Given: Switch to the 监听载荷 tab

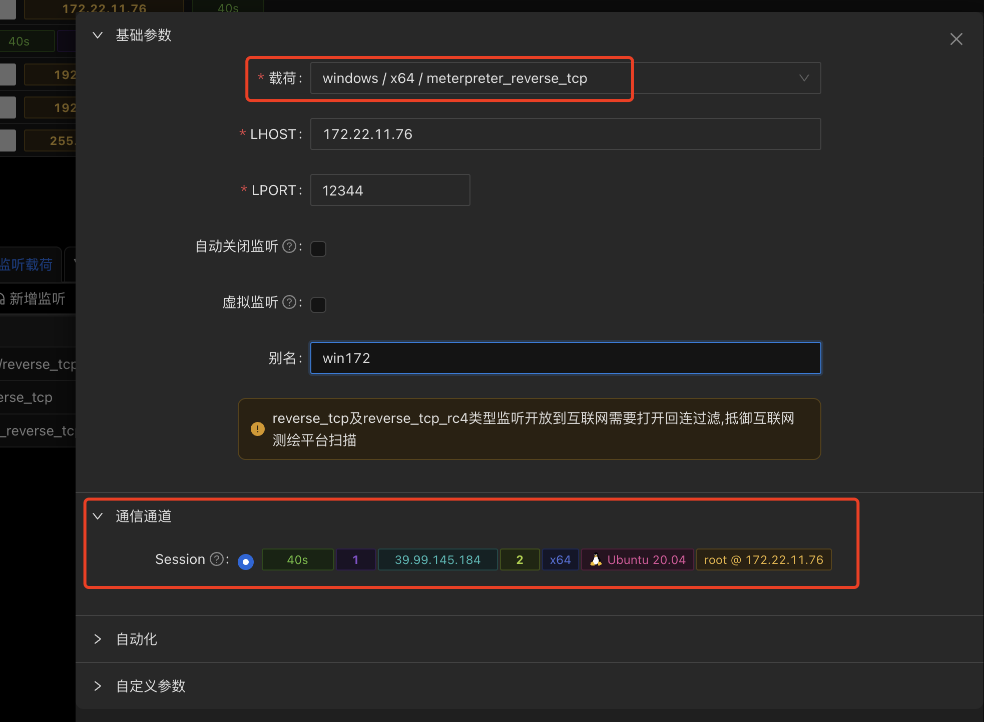Looking at the screenshot, I should tap(26, 264).
